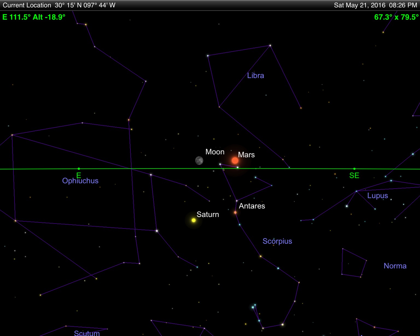Select the red Mars planet disc
This screenshot has height=336, width=420.
click(x=235, y=160)
